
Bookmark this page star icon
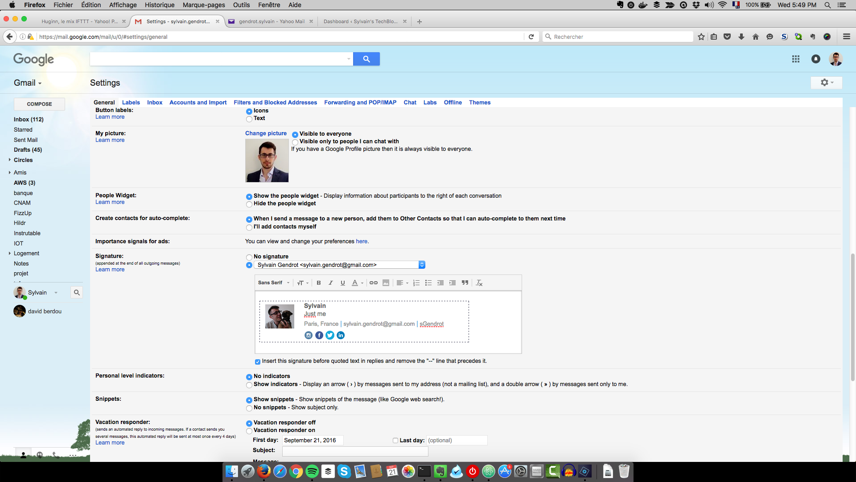(x=701, y=37)
